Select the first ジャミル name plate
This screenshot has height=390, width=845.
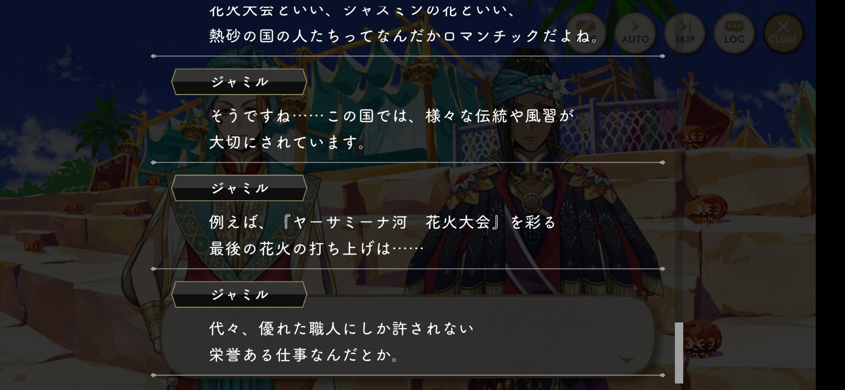point(239,82)
